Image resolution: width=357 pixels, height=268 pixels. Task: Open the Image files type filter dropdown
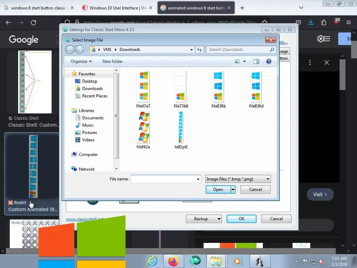coord(238,179)
